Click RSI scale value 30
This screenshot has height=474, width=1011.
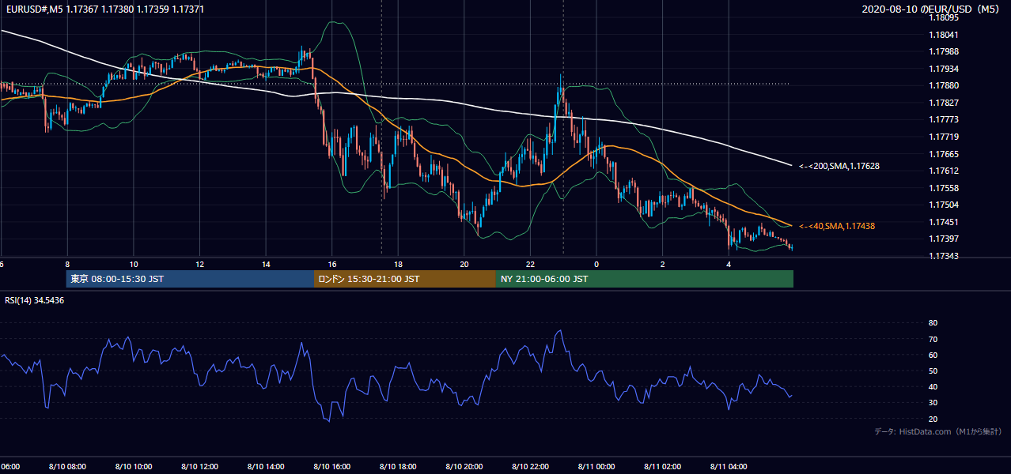[933, 403]
